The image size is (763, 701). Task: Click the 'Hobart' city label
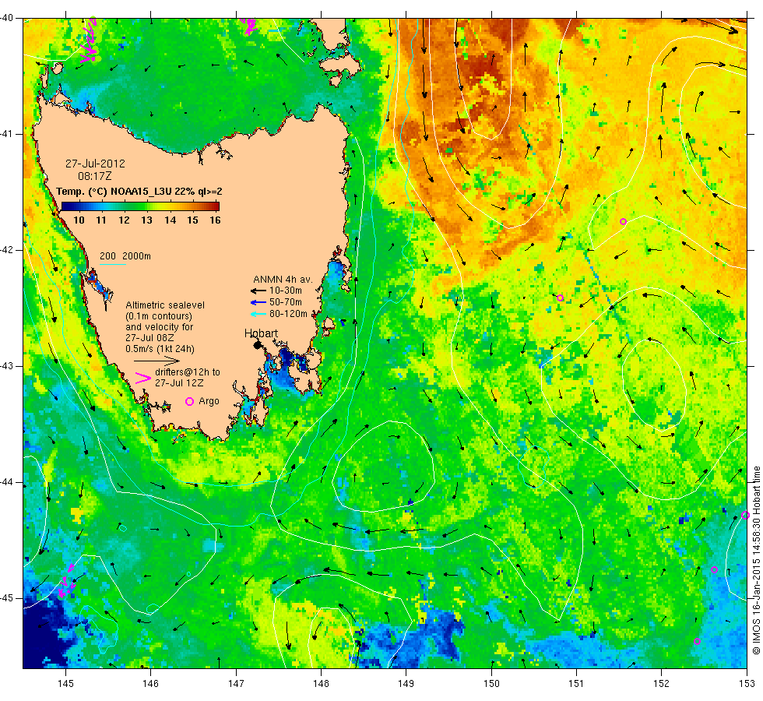(x=262, y=333)
